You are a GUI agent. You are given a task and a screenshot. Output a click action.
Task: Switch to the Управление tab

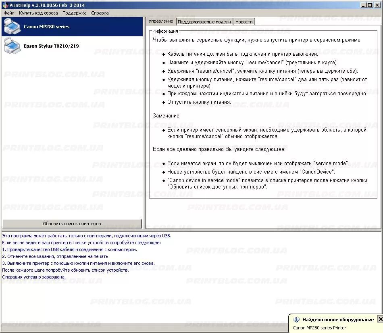coord(161,21)
